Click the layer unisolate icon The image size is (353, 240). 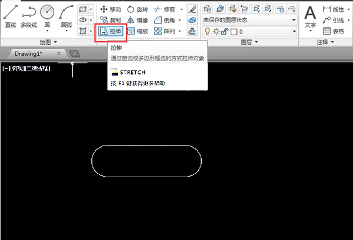268,9
